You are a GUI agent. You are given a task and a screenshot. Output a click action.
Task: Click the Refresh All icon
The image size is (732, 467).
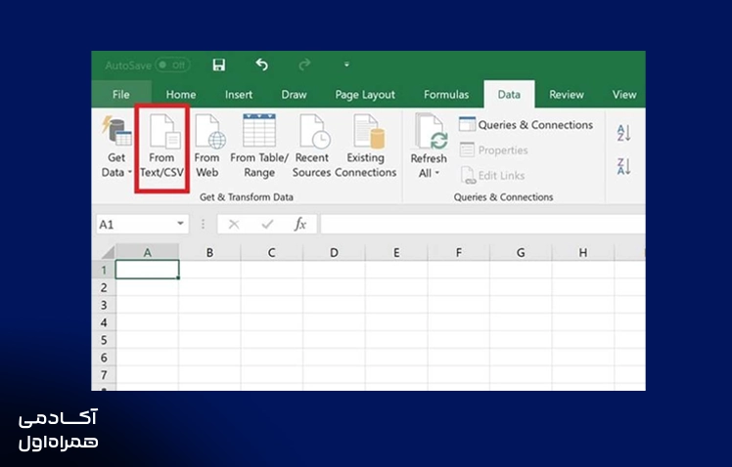tap(429, 132)
